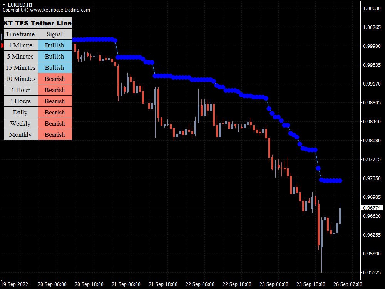This screenshot has height=289, width=385.
Task: Click the 0.97350 price axis label
Action: 372,178
